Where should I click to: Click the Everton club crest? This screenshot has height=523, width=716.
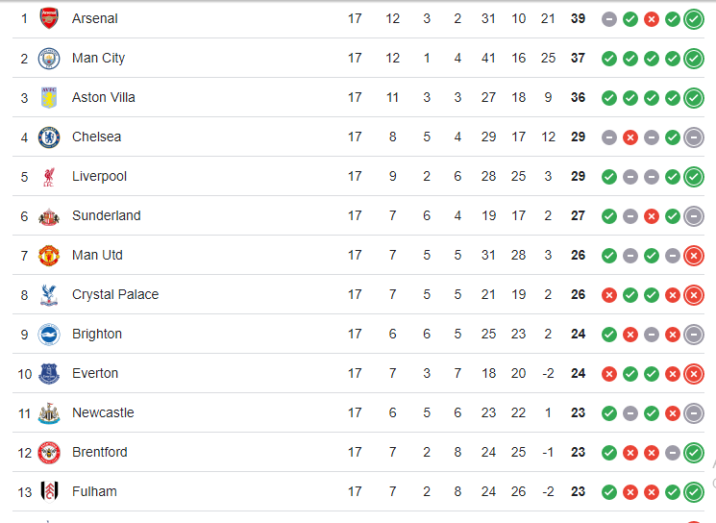(48, 373)
